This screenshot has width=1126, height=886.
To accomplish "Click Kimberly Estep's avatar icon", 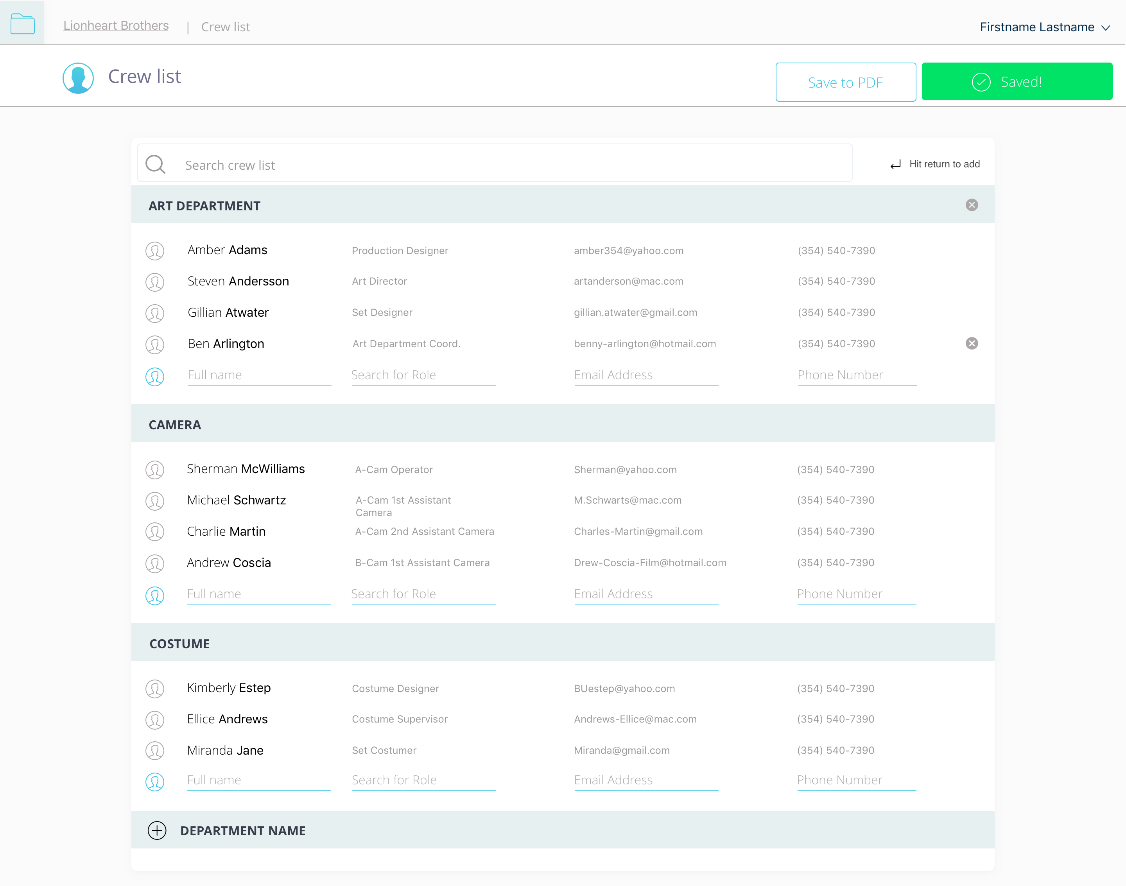I will tap(154, 689).
